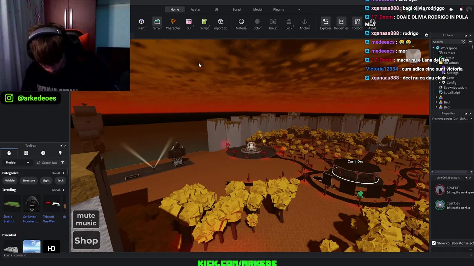Viewport: 474px width, 266px height.
Task: Open the Character tool
Action: pos(173,24)
